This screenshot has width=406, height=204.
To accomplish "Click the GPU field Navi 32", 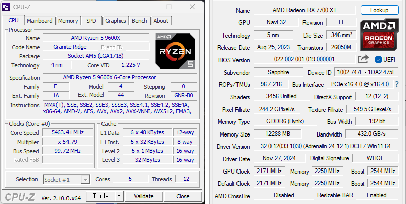I will [276, 22].
